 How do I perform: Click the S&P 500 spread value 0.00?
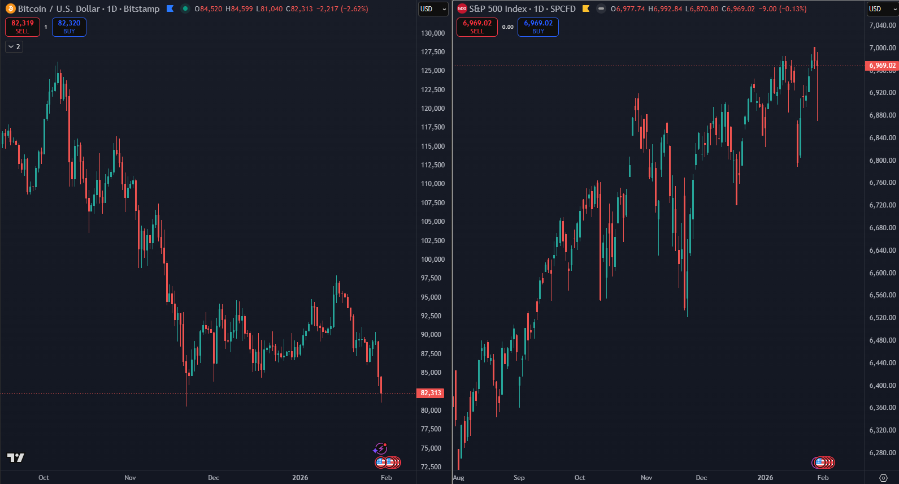coord(508,27)
